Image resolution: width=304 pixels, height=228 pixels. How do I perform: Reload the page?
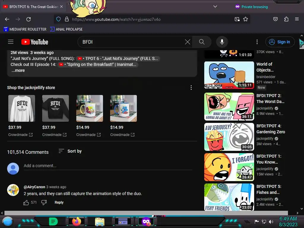pos(28,19)
